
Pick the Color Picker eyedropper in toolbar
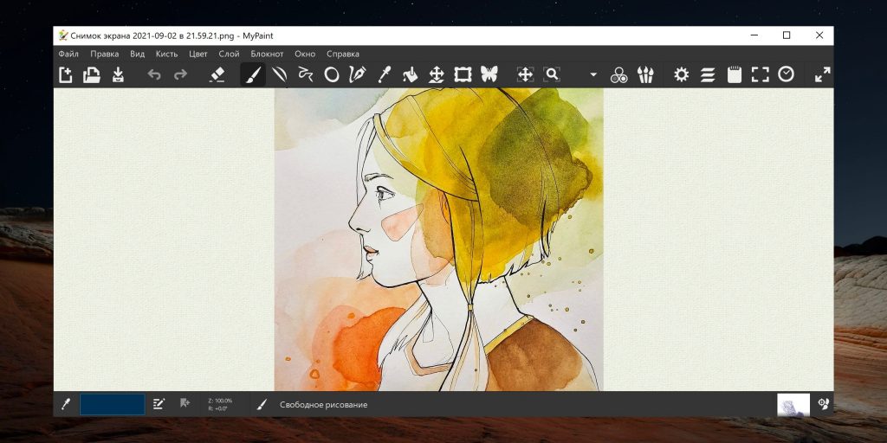click(384, 75)
